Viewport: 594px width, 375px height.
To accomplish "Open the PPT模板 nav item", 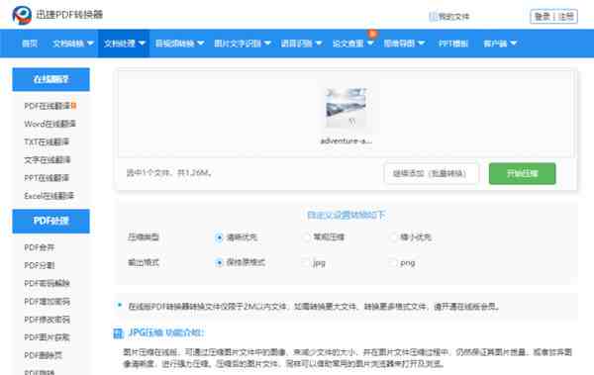I will pos(453,44).
